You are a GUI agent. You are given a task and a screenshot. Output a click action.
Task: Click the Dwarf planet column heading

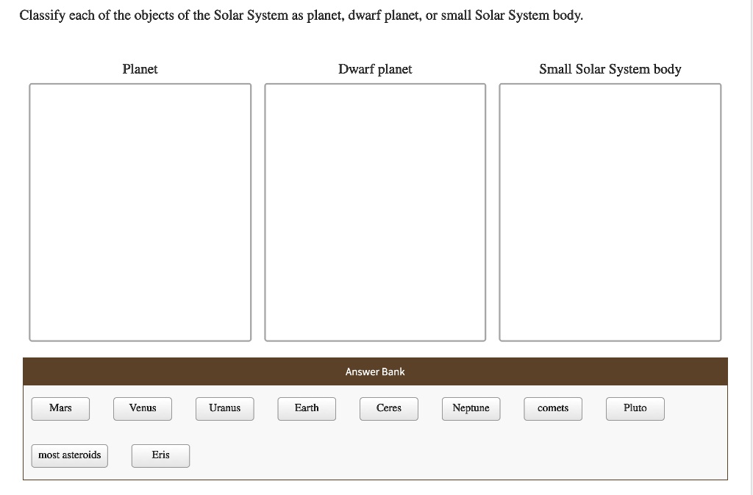(375, 69)
